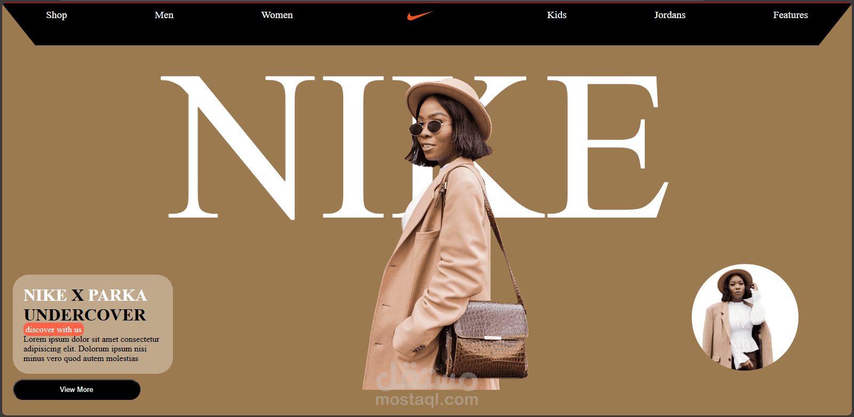Screen dimensions: 854x417
Task: Open the Shop menu item
Action: [x=57, y=15]
